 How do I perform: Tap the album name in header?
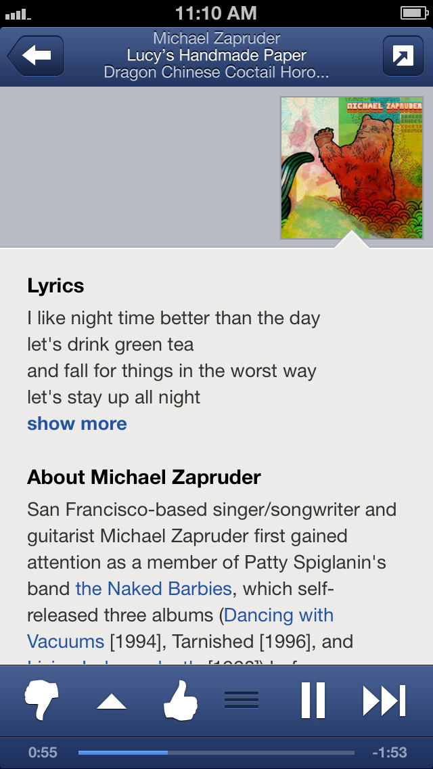tap(216, 72)
